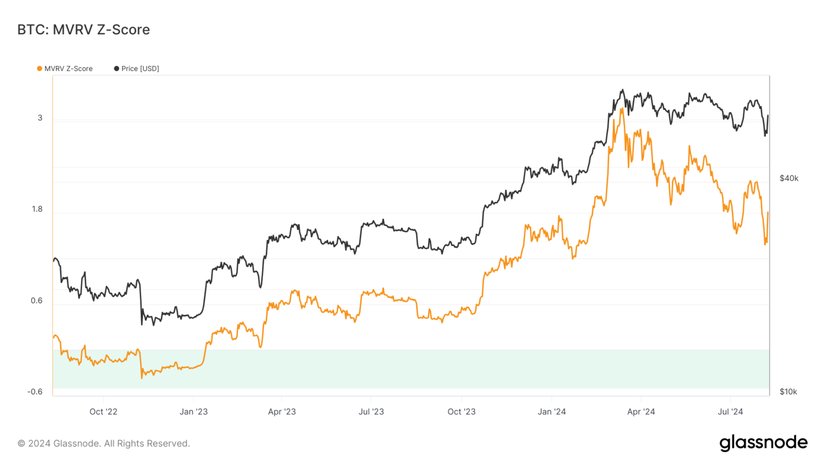825x464 pixels.
Task: Click the -0.6 left axis value
Action: coord(35,392)
